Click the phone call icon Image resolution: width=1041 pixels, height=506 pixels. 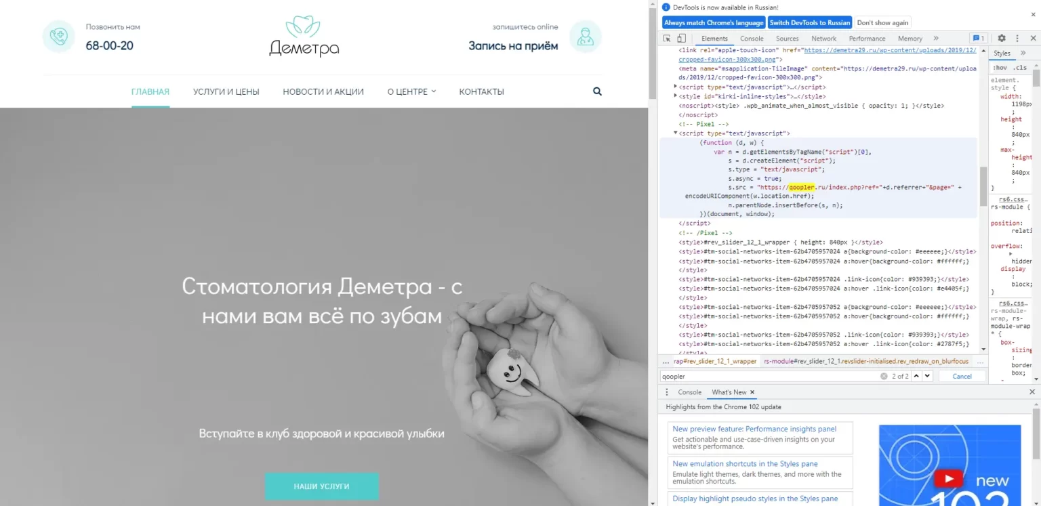[x=59, y=37]
